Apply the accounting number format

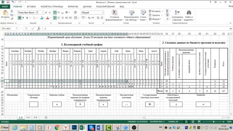(83, 18)
